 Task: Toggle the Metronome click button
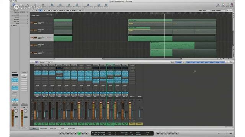click(177, 133)
